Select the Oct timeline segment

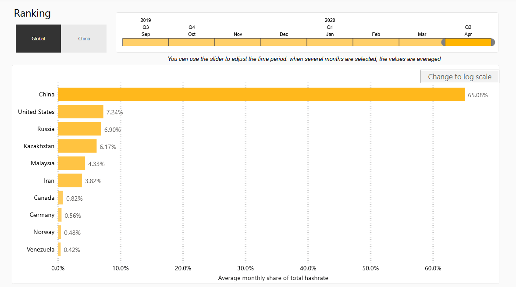pyautogui.click(x=192, y=42)
